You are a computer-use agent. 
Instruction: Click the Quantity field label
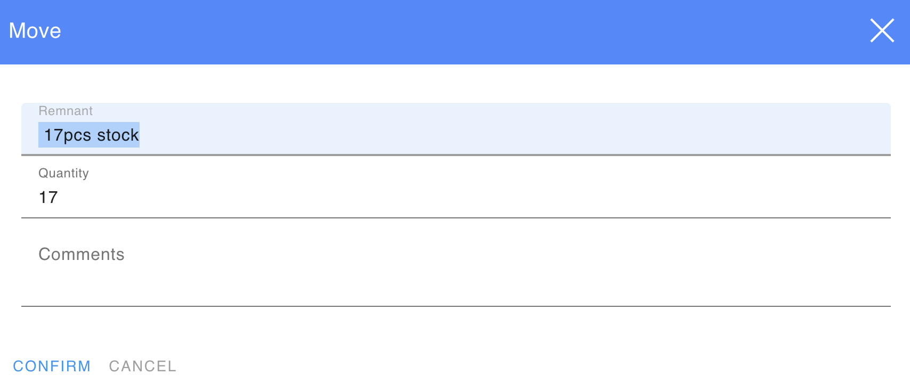pyautogui.click(x=63, y=173)
